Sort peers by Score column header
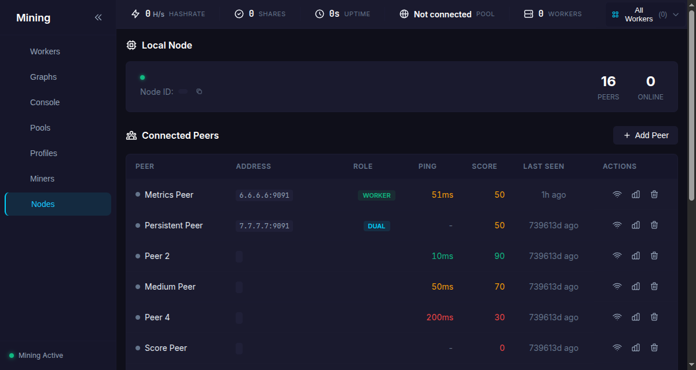The height and width of the screenshot is (370, 696). 484,166
